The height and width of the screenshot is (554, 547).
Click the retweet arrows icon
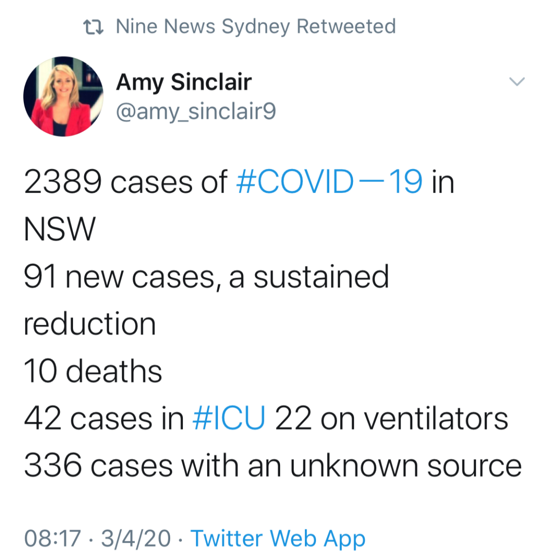pyautogui.click(x=93, y=27)
